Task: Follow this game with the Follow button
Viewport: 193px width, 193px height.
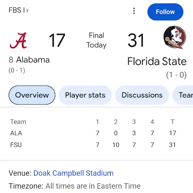Action: click(165, 12)
